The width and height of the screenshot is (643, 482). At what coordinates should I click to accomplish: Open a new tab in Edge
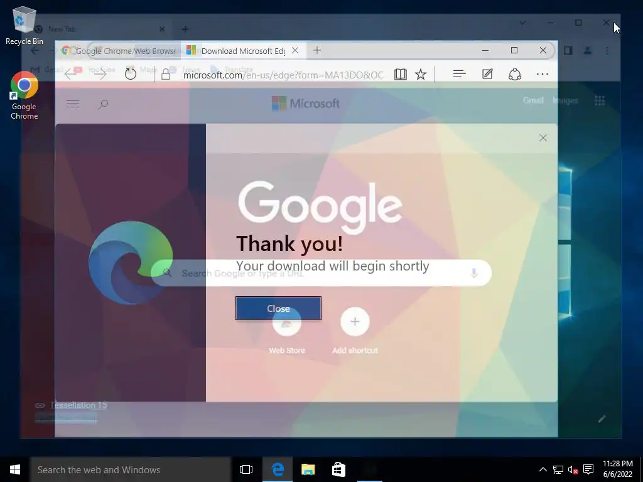[x=317, y=50]
